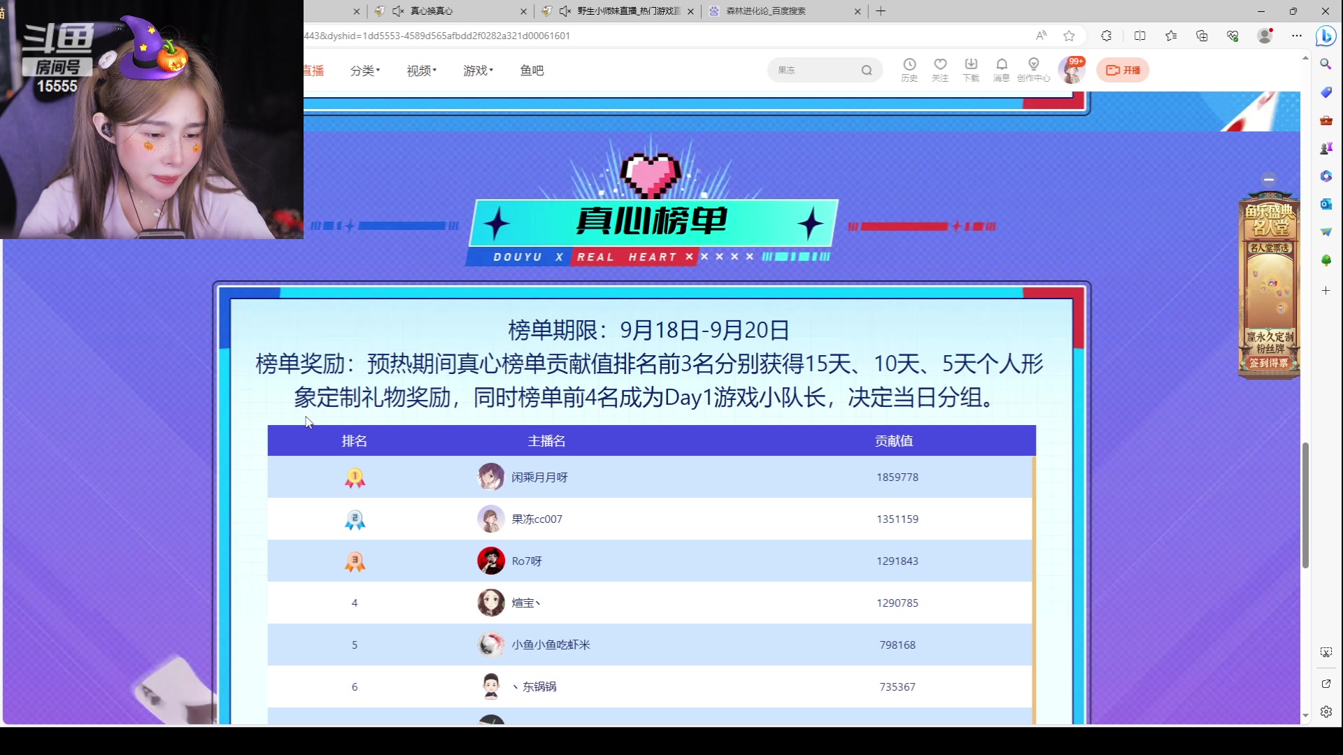Open the 历史 history icon
1343x755 pixels.
pos(909,69)
